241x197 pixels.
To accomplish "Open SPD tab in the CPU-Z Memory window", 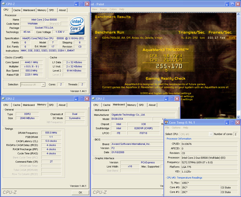I will click(x=51, y=105).
